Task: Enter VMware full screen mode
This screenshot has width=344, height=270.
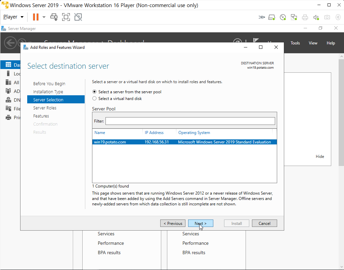Action: (x=66, y=17)
